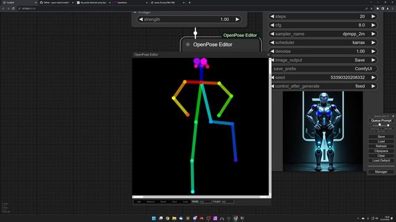
Task: Decrease the cfg value with left arrow
Action: (272, 25)
